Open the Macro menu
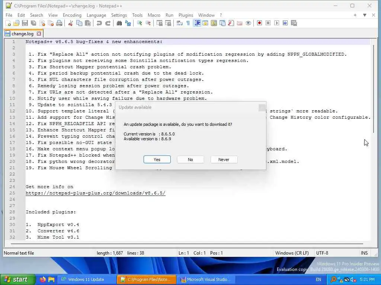This screenshot has width=381, height=285. (154, 15)
